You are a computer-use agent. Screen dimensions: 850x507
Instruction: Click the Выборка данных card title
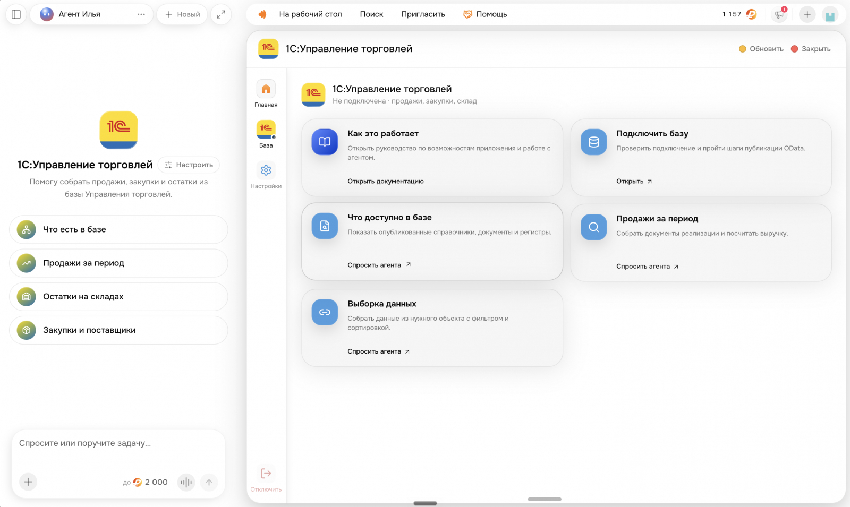click(382, 304)
